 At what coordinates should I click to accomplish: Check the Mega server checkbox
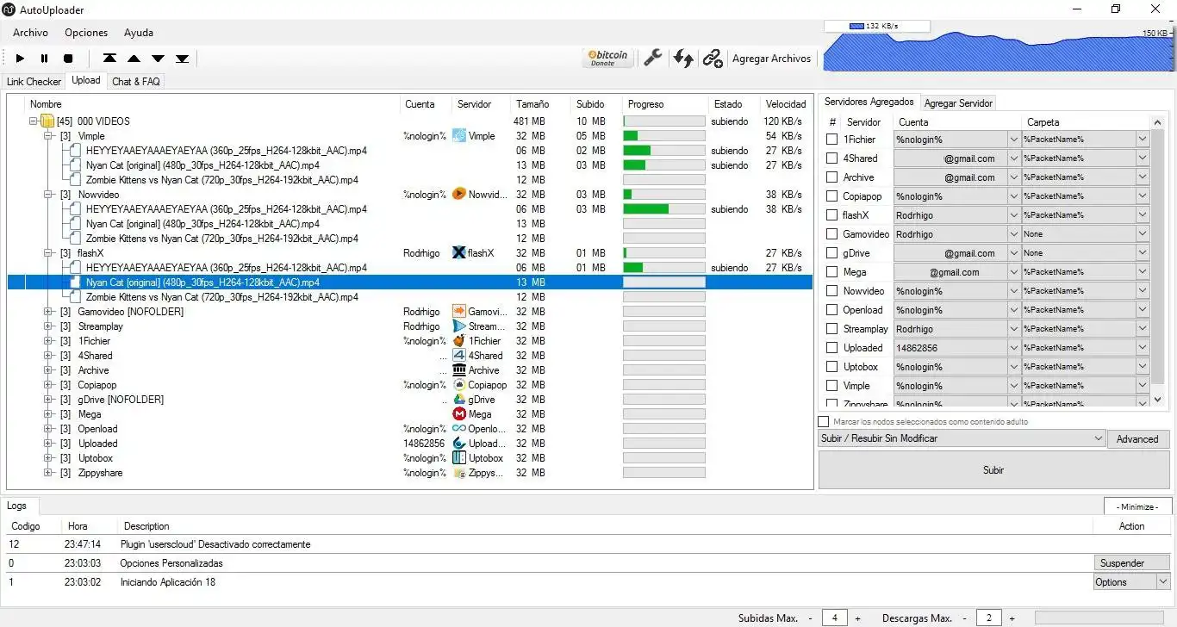coord(832,272)
